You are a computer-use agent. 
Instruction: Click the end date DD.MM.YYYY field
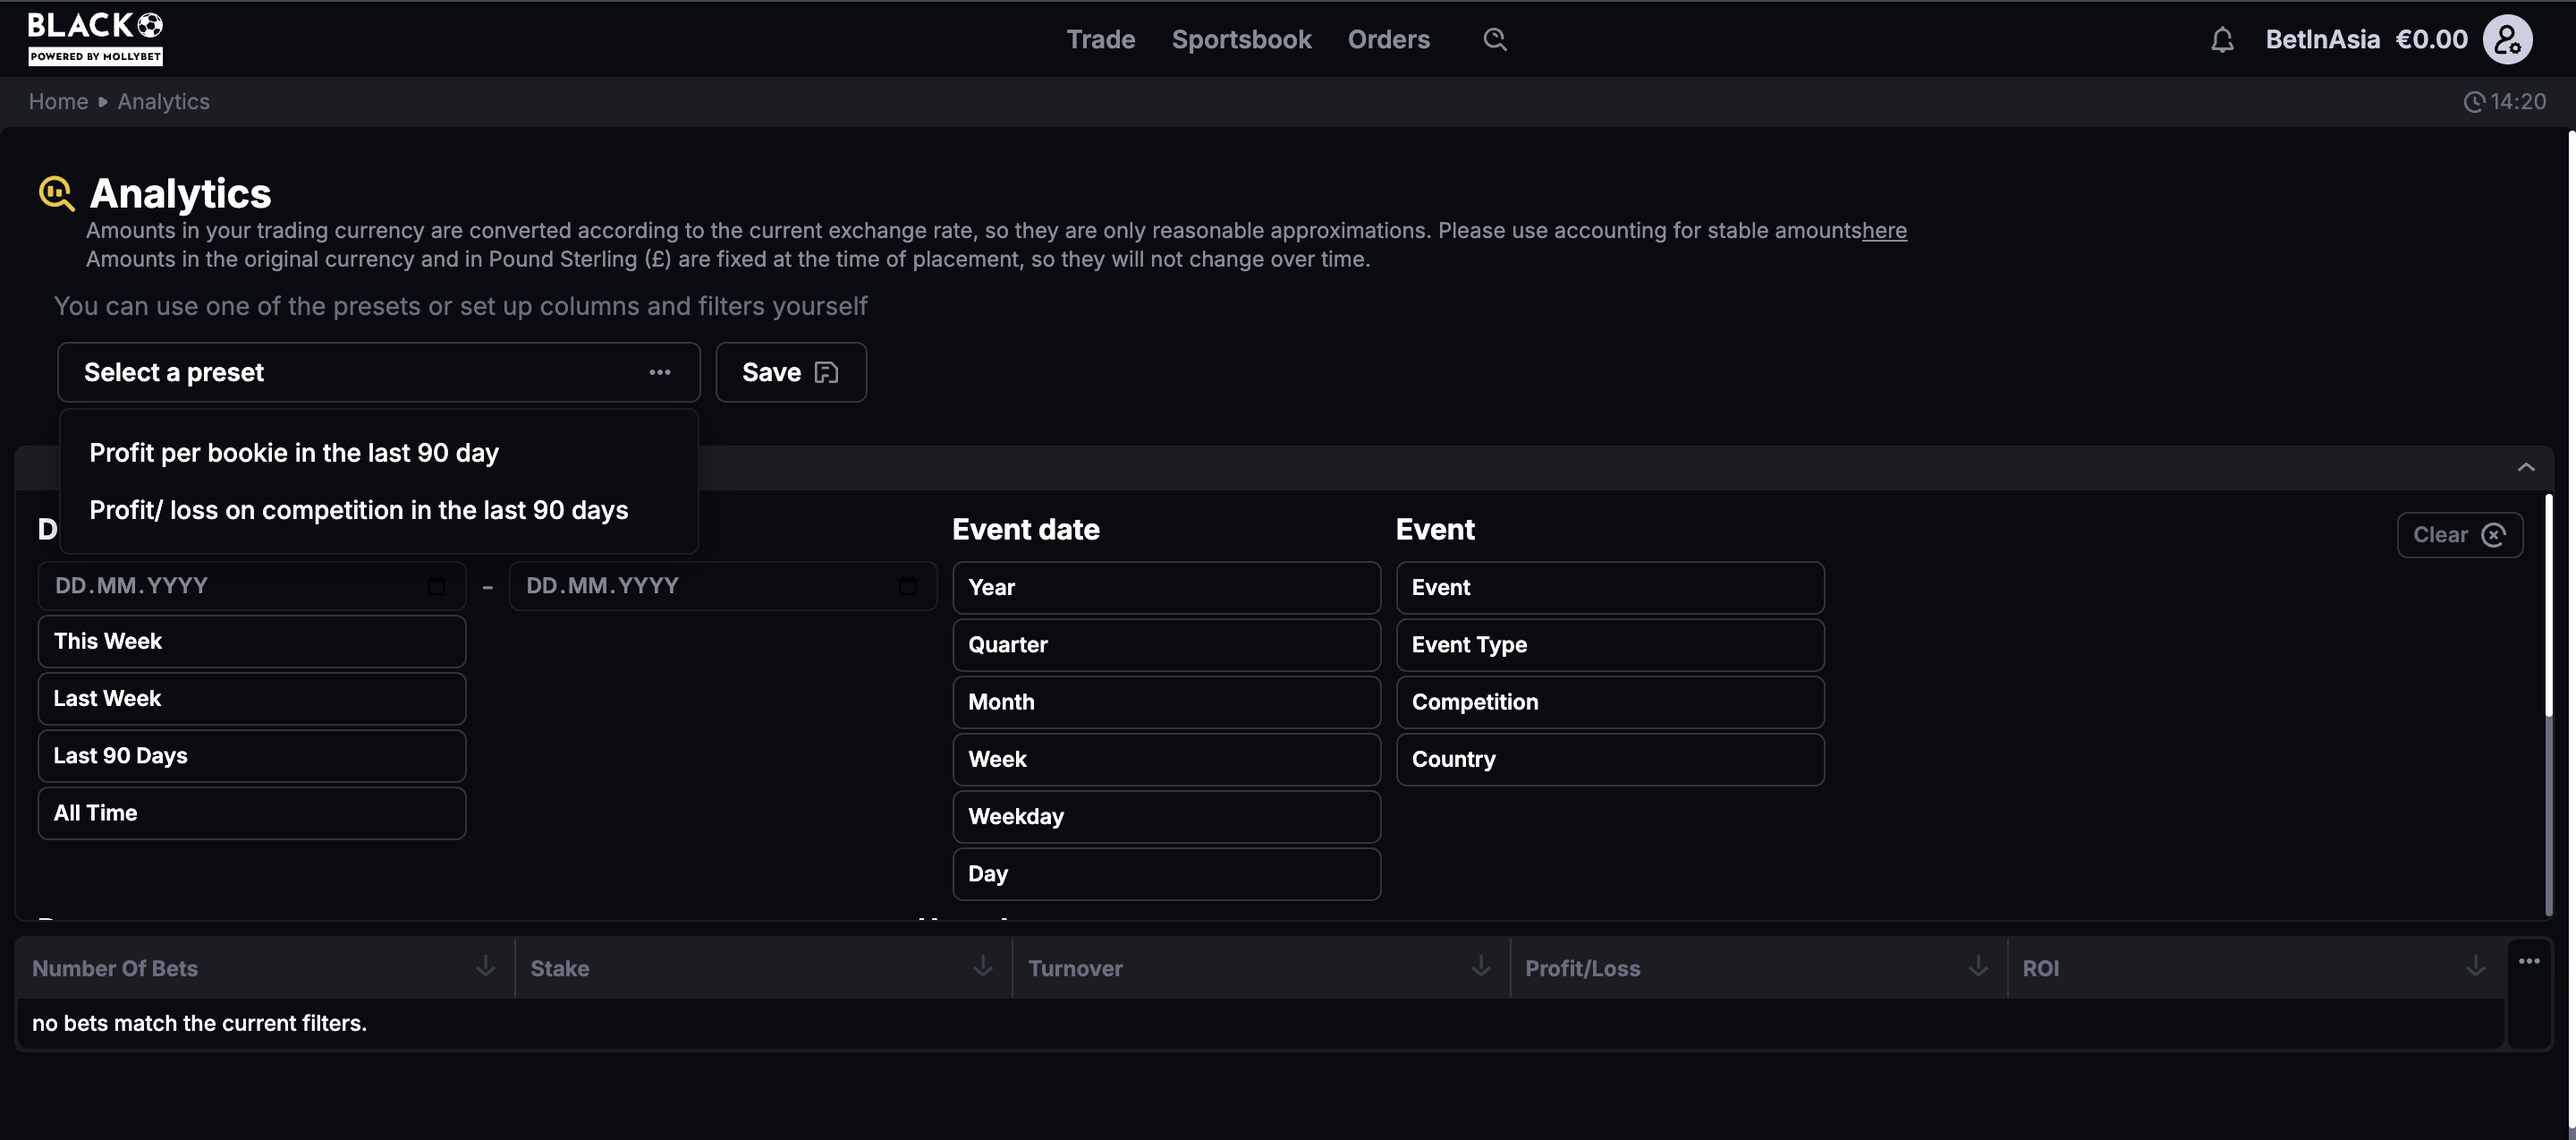(700, 586)
